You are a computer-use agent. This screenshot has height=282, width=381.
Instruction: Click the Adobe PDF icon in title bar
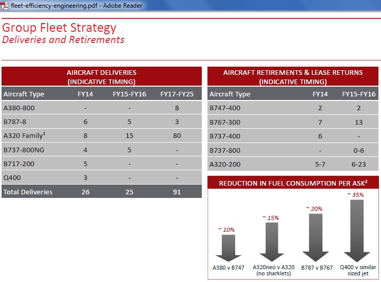tap(4, 5)
